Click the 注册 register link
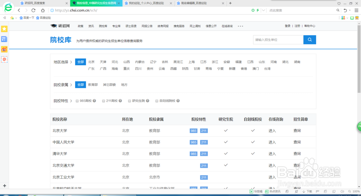This screenshot has width=361, height=196. point(297,26)
